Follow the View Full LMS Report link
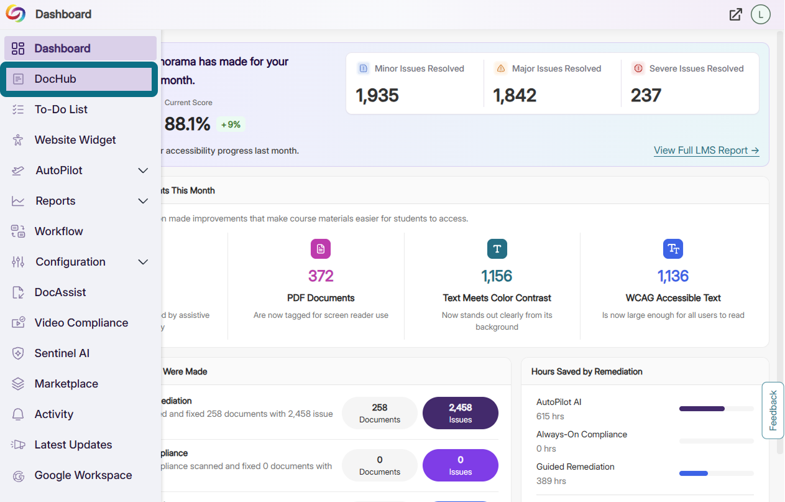785x502 pixels. pyautogui.click(x=707, y=151)
